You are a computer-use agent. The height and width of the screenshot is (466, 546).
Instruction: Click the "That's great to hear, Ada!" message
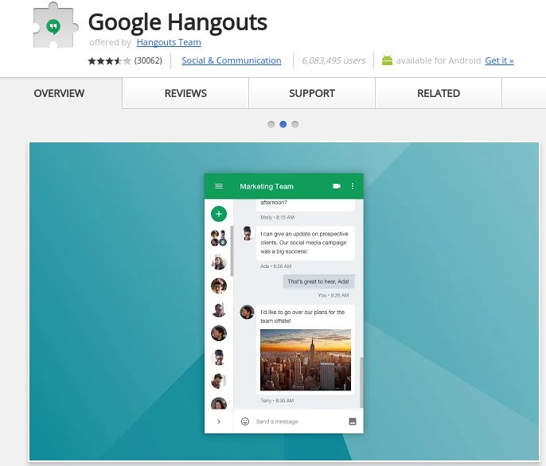[x=318, y=282]
